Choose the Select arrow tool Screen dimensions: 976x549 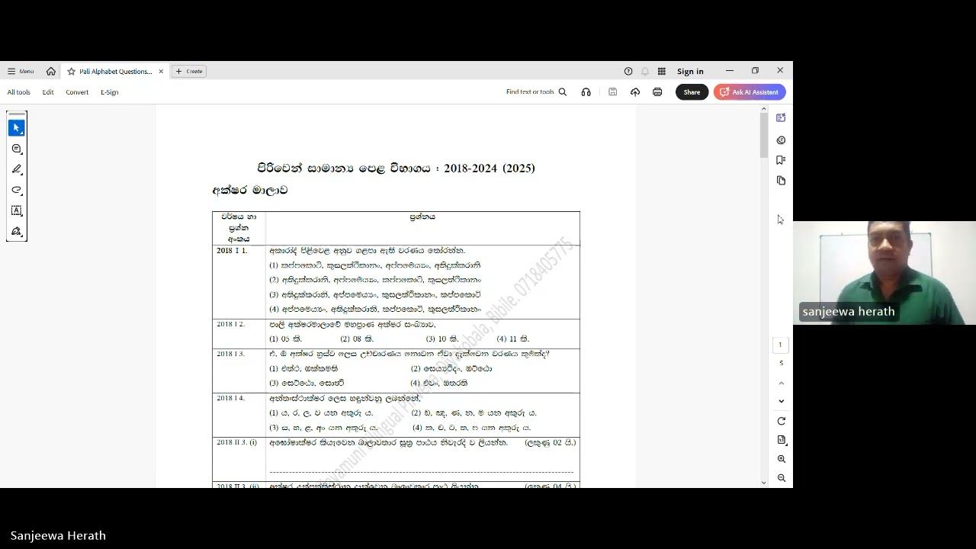tap(17, 128)
